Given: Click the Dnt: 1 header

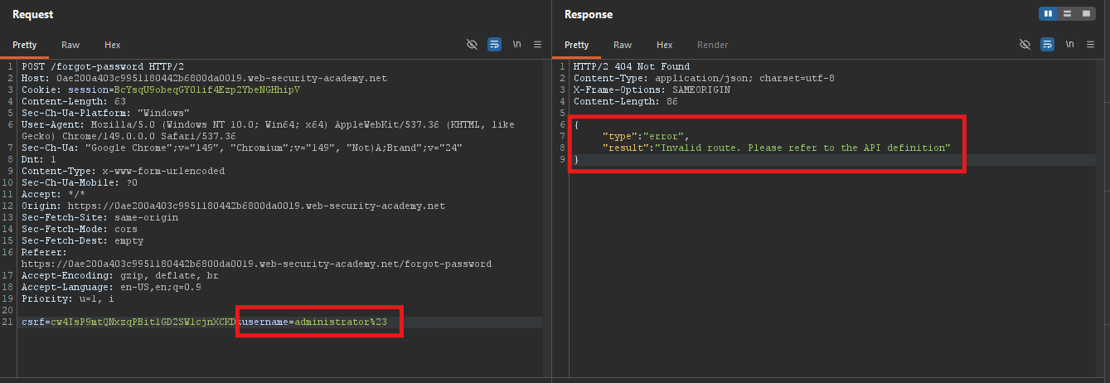Looking at the screenshot, I should pos(39,160).
